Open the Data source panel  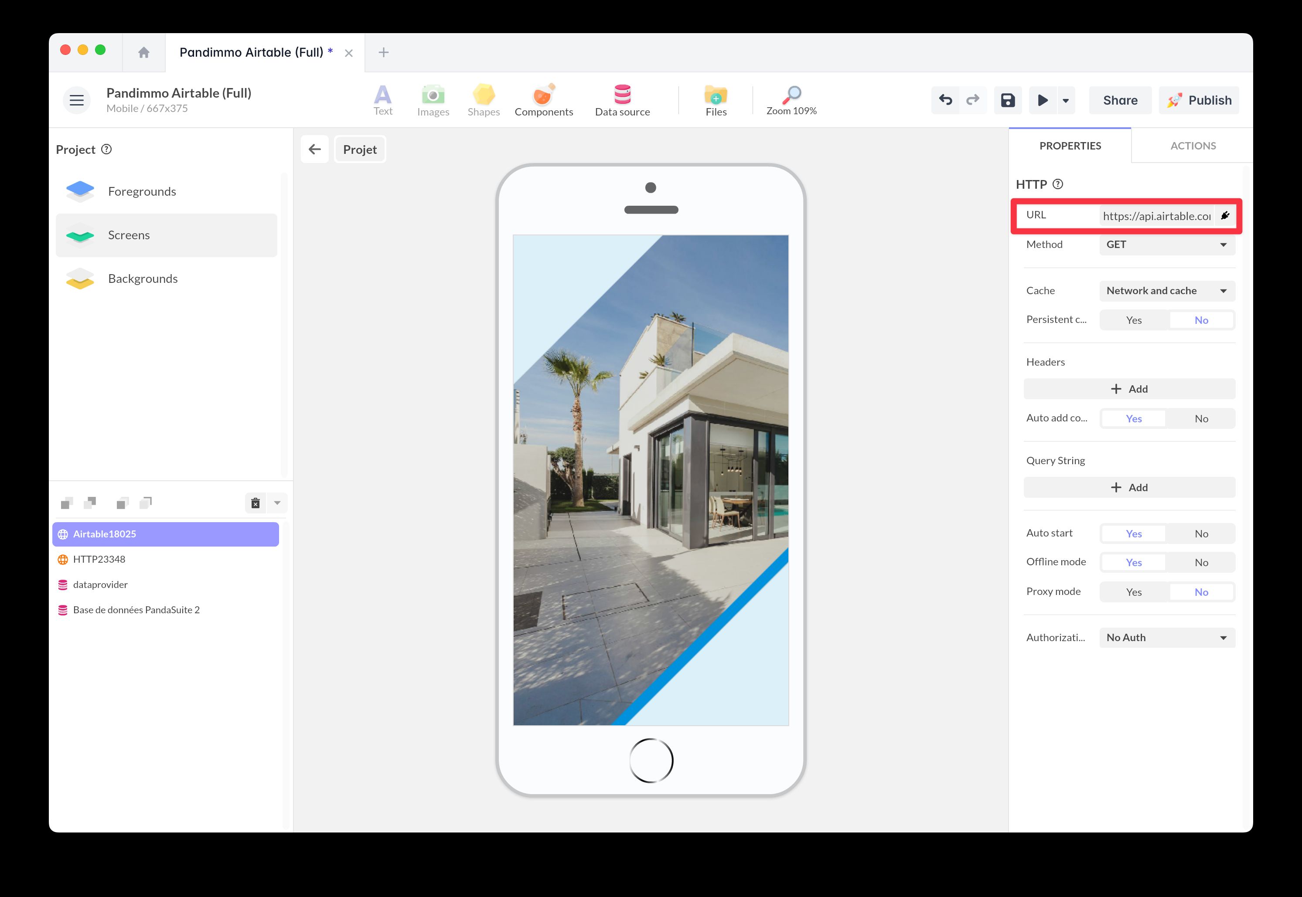tap(622, 100)
